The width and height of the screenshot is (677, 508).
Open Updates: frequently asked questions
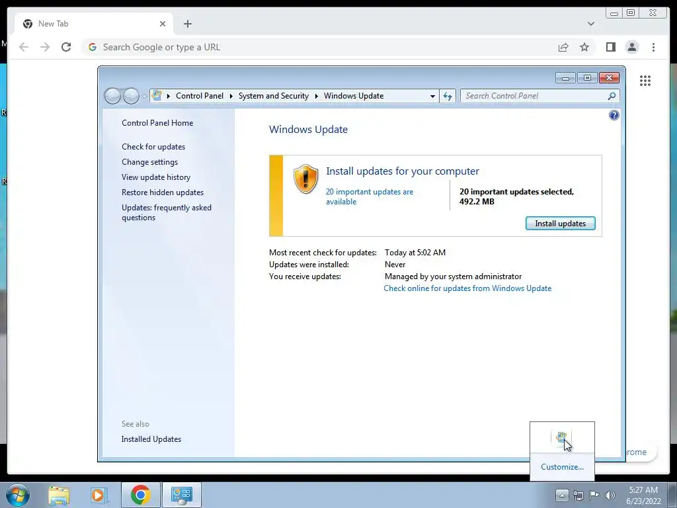(x=166, y=212)
